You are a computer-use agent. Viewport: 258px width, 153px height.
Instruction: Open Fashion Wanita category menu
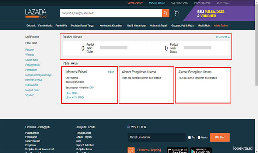45,25
